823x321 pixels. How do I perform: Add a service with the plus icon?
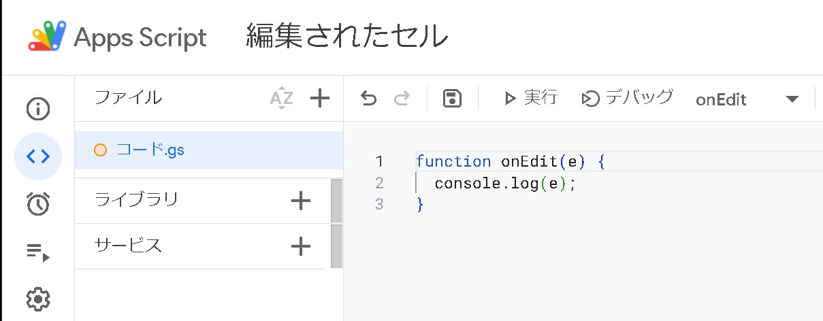300,246
